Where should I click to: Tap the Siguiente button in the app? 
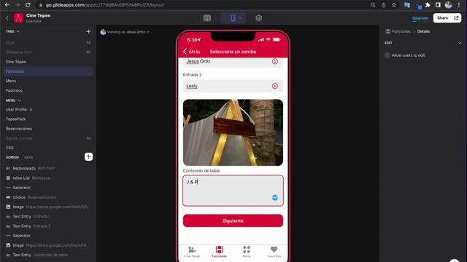pyautogui.click(x=233, y=221)
